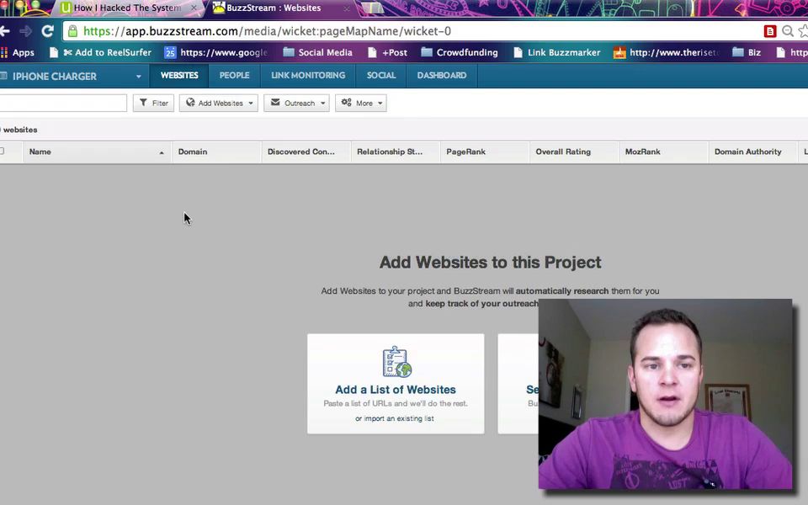Toggle the select-all checkbox in table header
This screenshot has width=808, height=505.
(2, 151)
